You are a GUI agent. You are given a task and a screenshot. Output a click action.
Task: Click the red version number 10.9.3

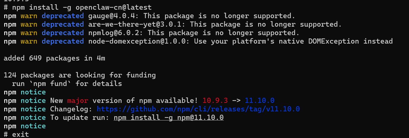click(x=215, y=100)
